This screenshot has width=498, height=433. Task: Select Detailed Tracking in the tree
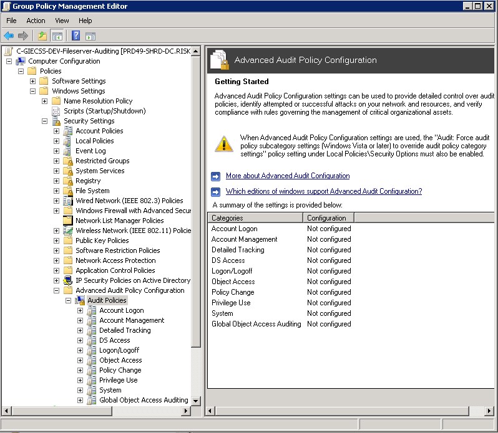(125, 330)
